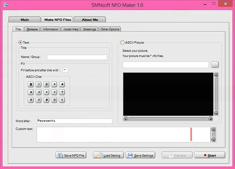
Task: Click the down arrow of the preview vertical scrollbar
Action: 216,113
